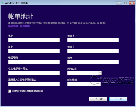The image size is (136, 107).
Task: Focus the 名字 field beside 地址 1
Action: [34, 40]
